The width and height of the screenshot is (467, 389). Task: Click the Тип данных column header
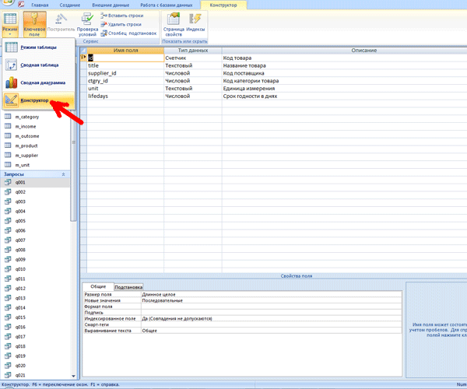[193, 51]
